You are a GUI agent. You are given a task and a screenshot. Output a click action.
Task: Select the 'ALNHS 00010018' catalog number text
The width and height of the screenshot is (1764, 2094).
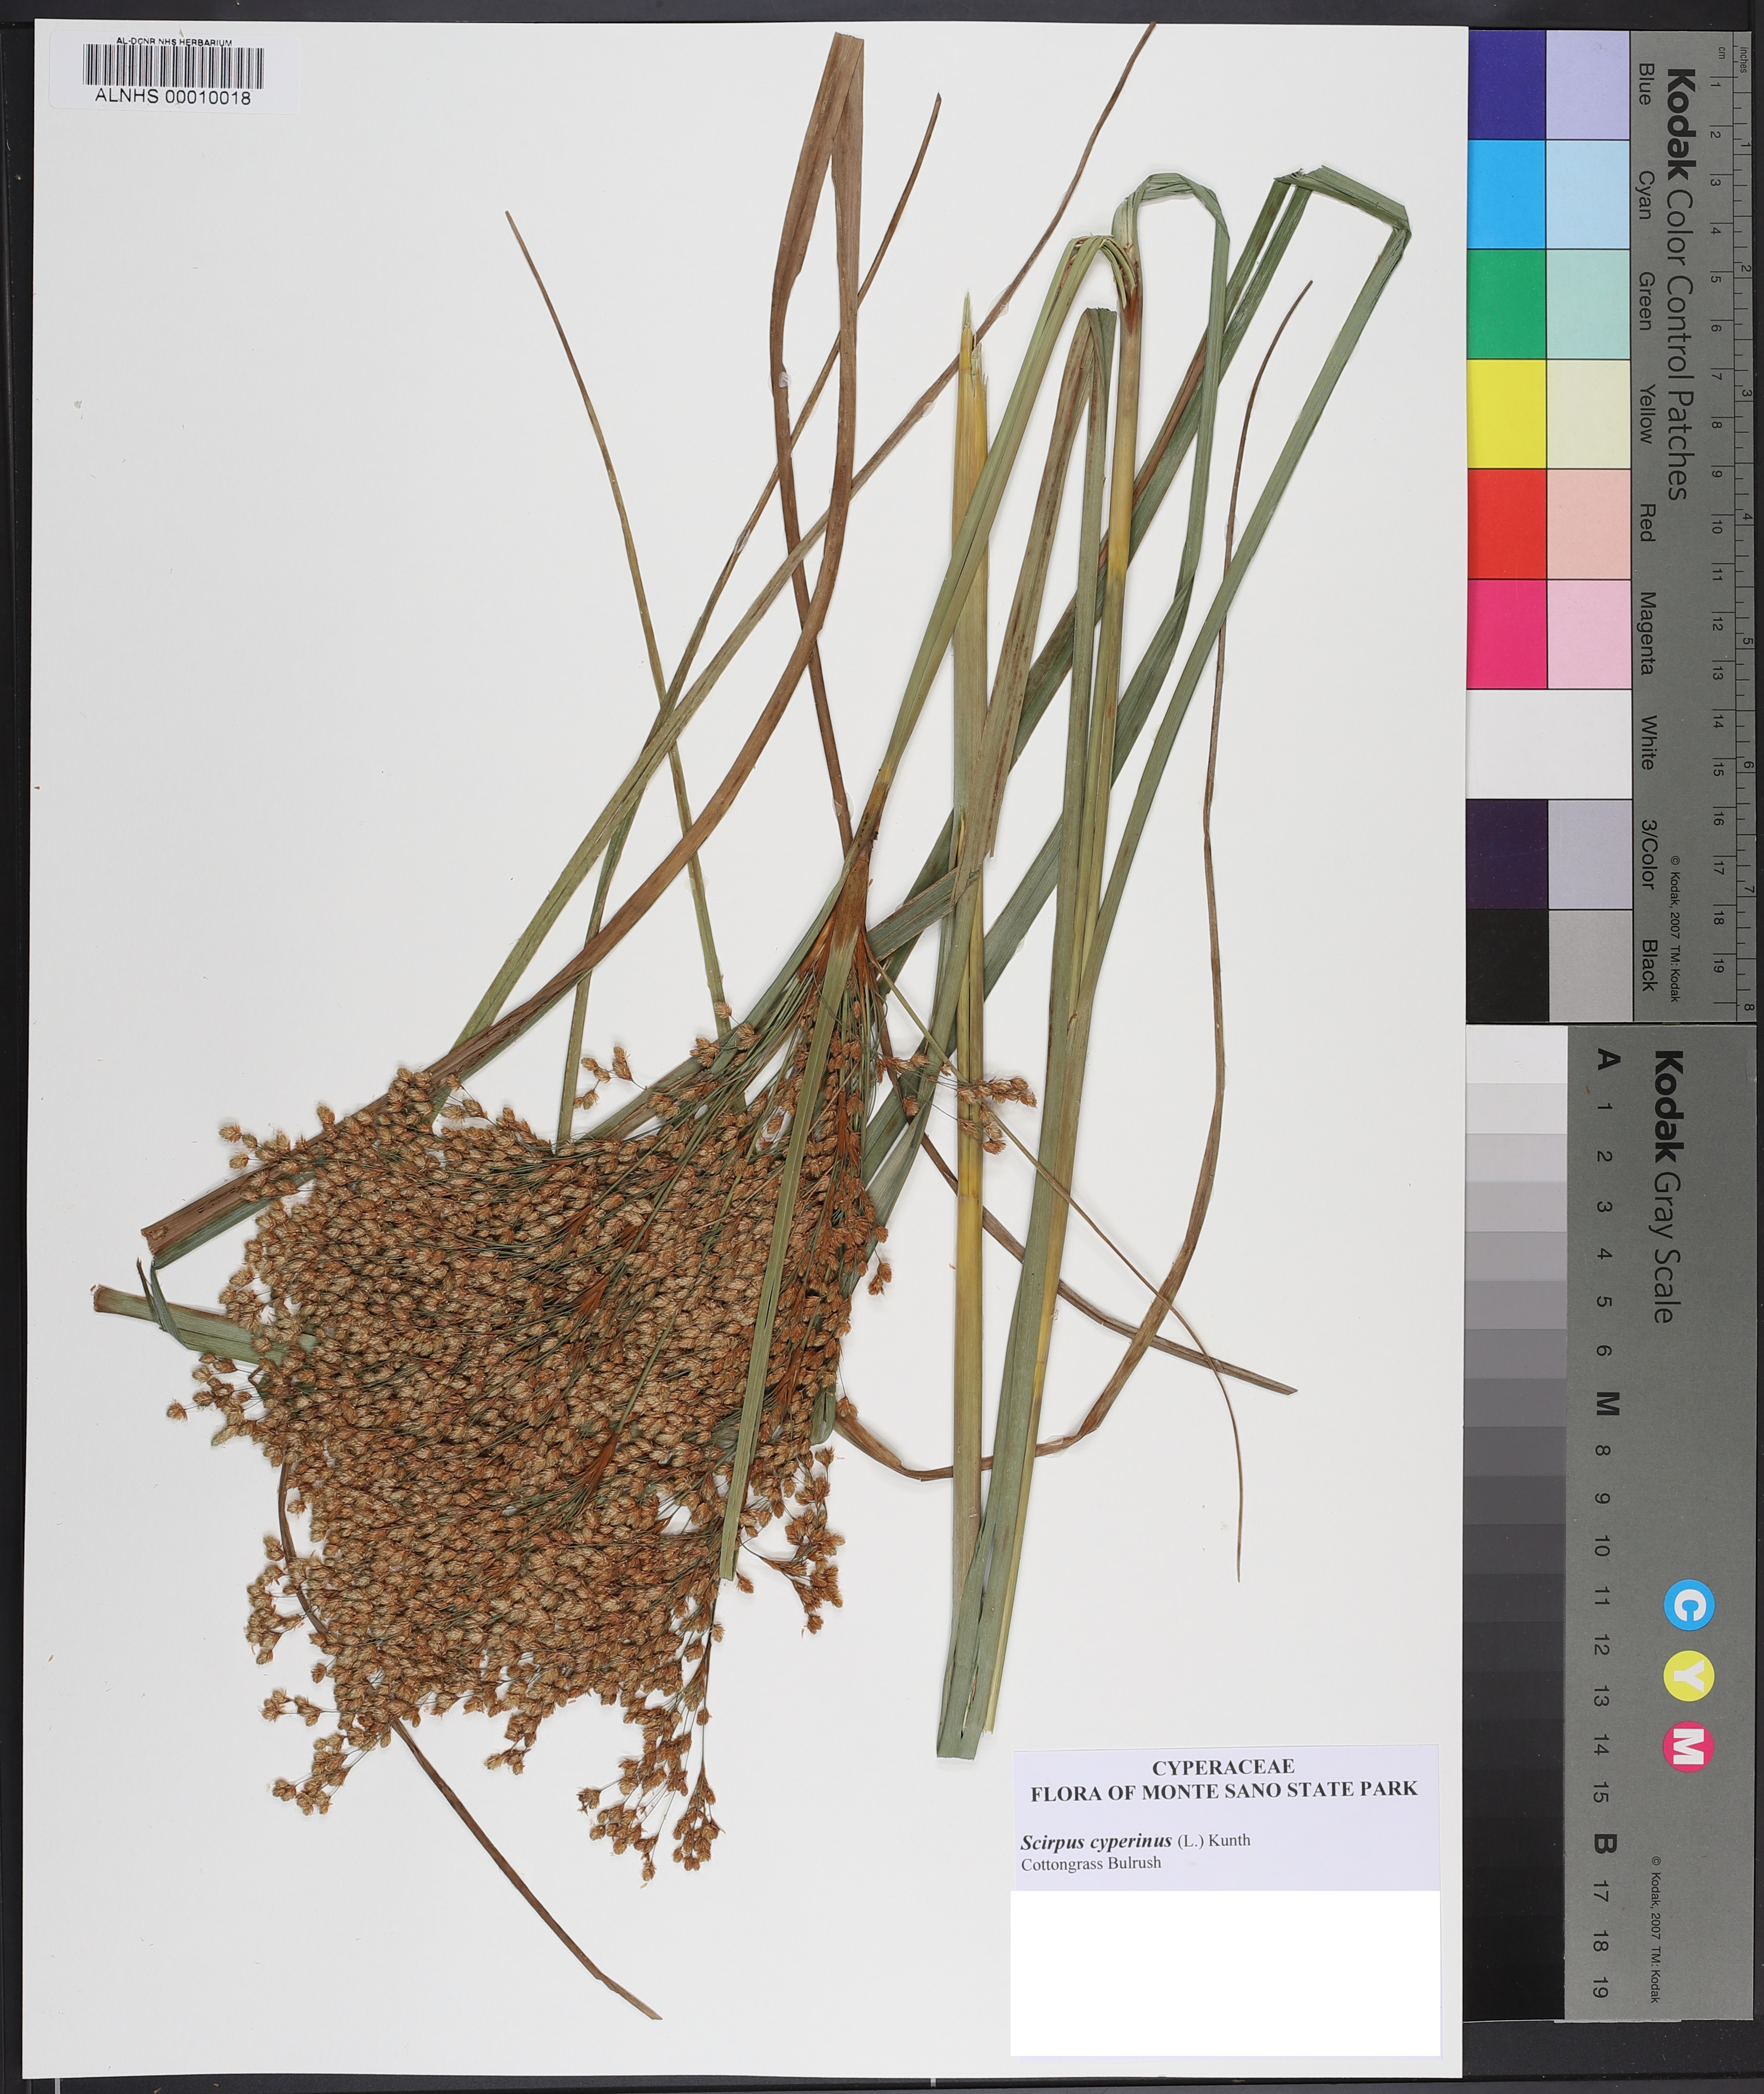[173, 98]
